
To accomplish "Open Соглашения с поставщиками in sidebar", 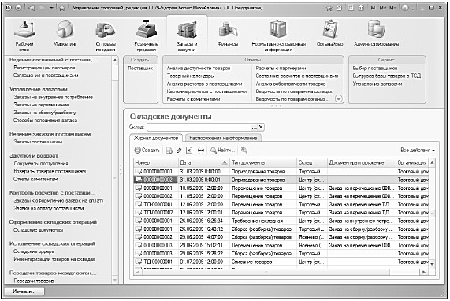I will (46, 76).
